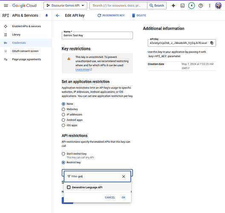The width and height of the screenshot is (225, 213).
Task: Go back with the left arrow
Action: tap(58, 15)
